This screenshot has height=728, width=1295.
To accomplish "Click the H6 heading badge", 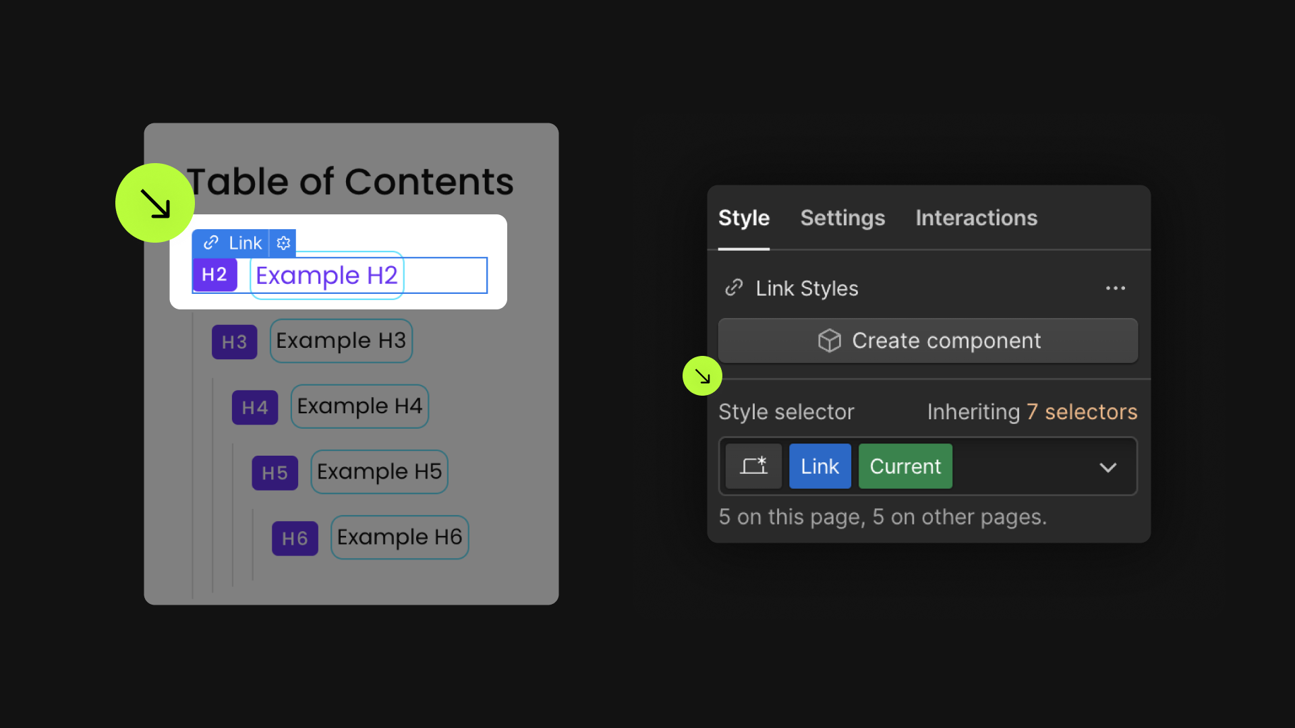I will (x=295, y=538).
